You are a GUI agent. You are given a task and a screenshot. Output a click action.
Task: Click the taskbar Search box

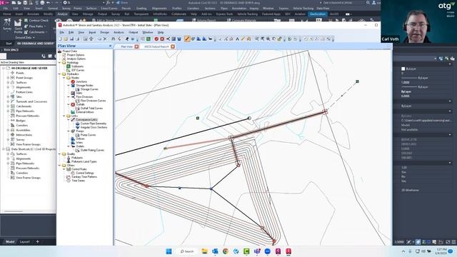(187, 251)
